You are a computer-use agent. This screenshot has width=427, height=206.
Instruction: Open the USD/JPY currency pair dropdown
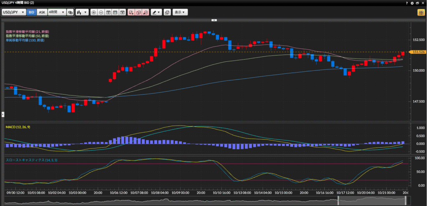(14, 13)
